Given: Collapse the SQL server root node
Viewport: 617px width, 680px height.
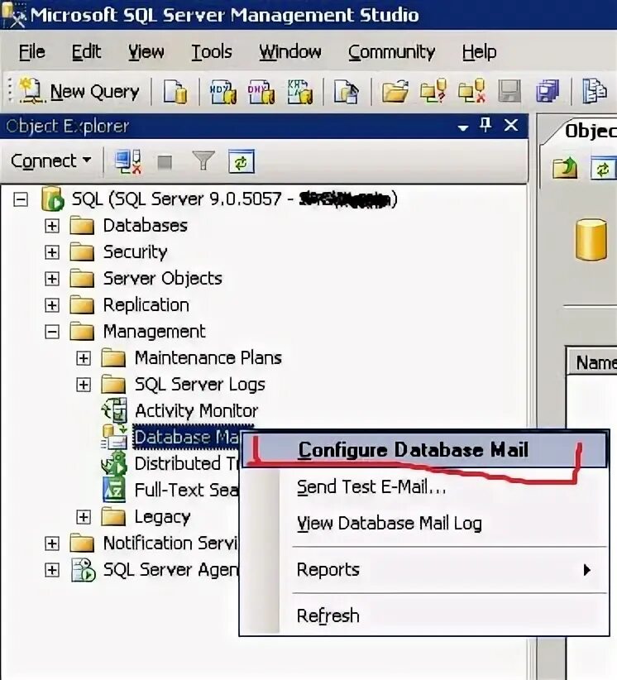Looking at the screenshot, I should (21, 199).
